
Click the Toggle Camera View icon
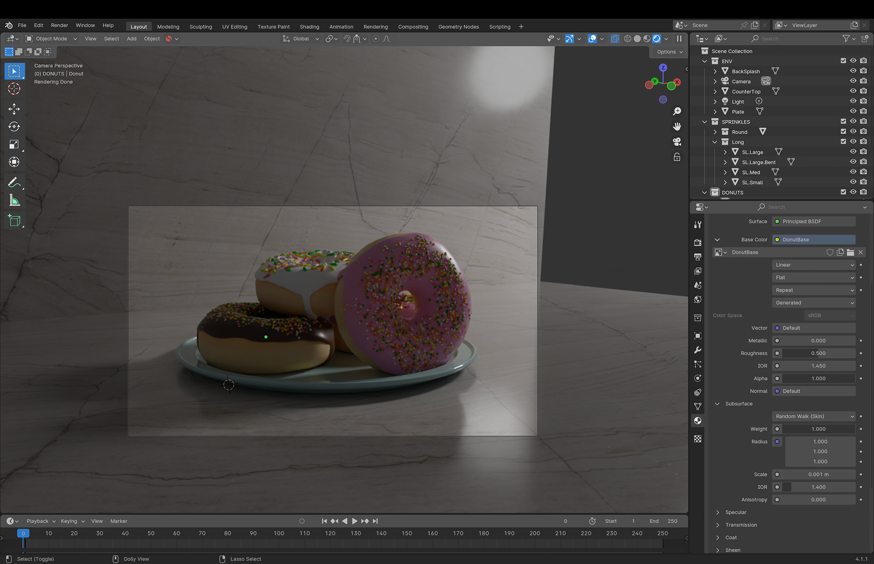(677, 142)
